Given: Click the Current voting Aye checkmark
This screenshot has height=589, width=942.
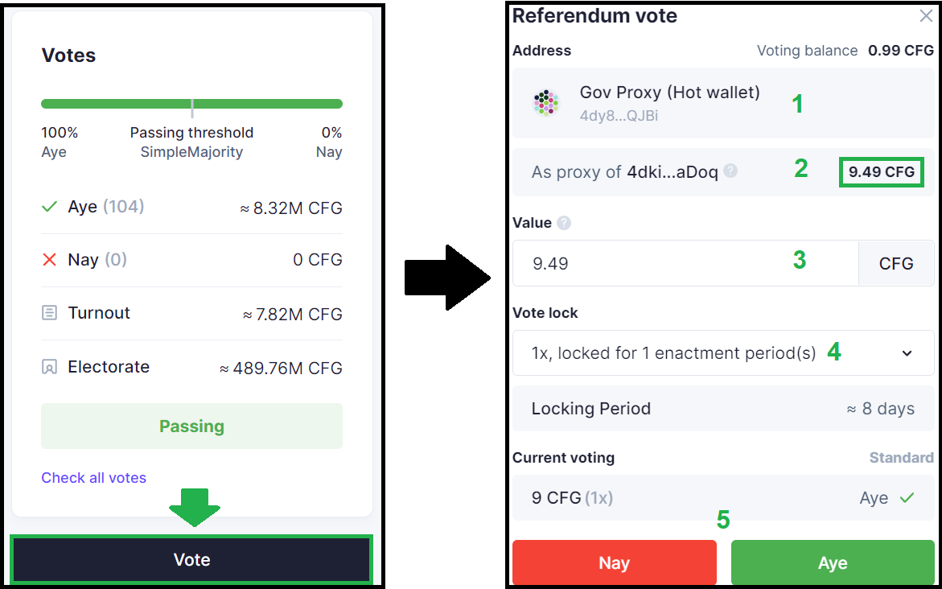Looking at the screenshot, I should pyautogui.click(x=907, y=498).
